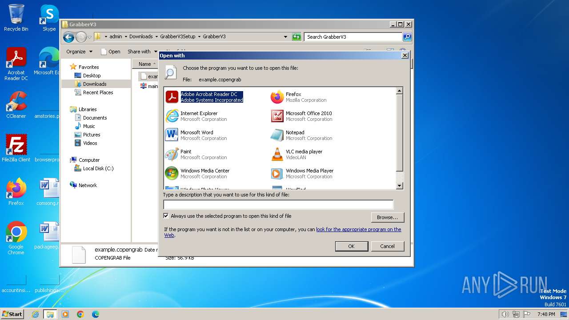This screenshot has height=320, width=569.
Task: Select Acrobat Reader DC desktop shortcut
Action: [x=16, y=64]
